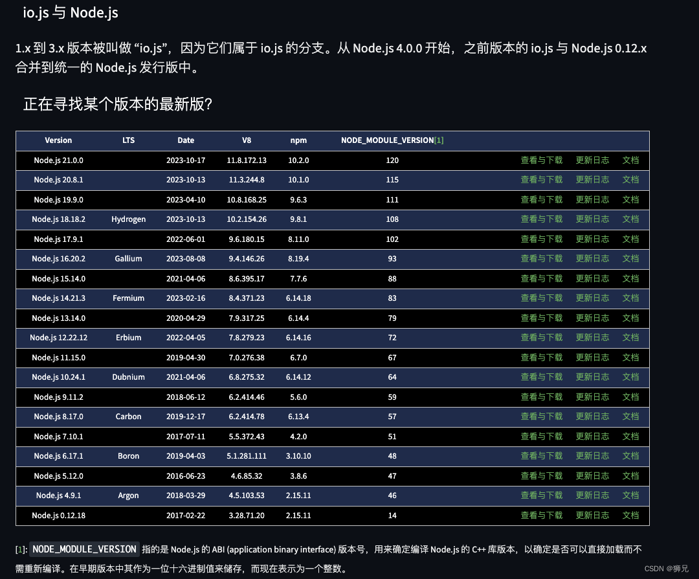Open changelog link for Node.js 21.0.0

point(592,160)
